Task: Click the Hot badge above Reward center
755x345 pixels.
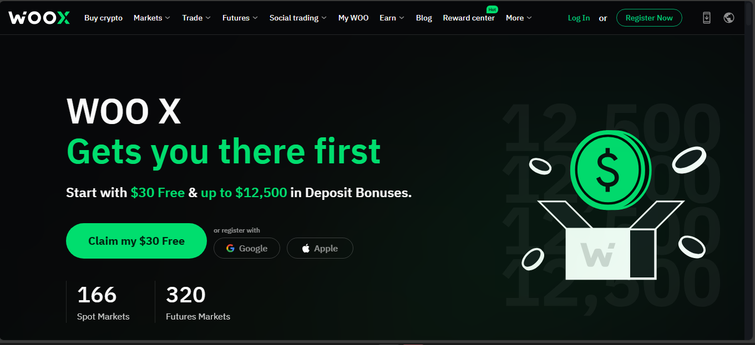Action: point(491,9)
